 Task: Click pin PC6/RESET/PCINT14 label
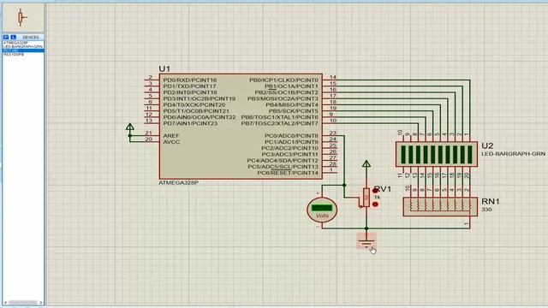click(x=288, y=173)
